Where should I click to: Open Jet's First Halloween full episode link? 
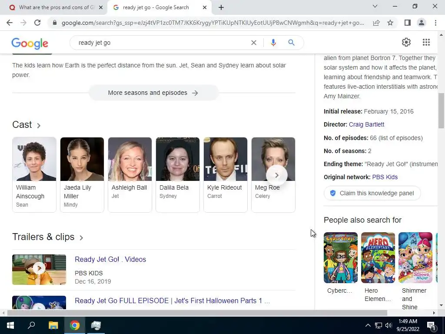pos(172,301)
